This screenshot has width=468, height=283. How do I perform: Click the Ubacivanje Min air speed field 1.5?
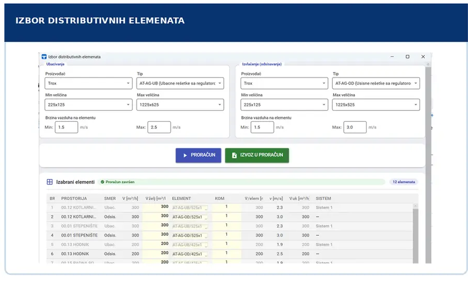66,127
